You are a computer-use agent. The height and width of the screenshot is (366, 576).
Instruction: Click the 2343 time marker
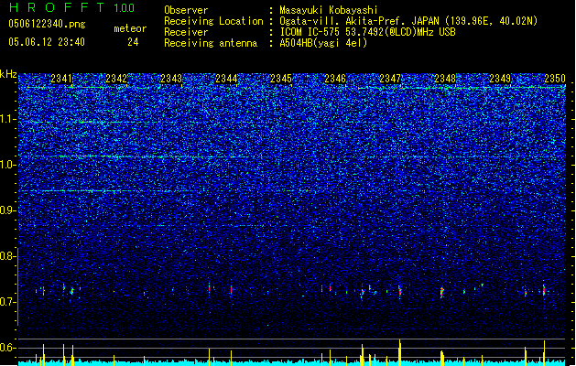[171, 79]
